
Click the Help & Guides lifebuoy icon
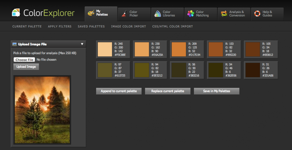pyautogui.click(x=257, y=14)
